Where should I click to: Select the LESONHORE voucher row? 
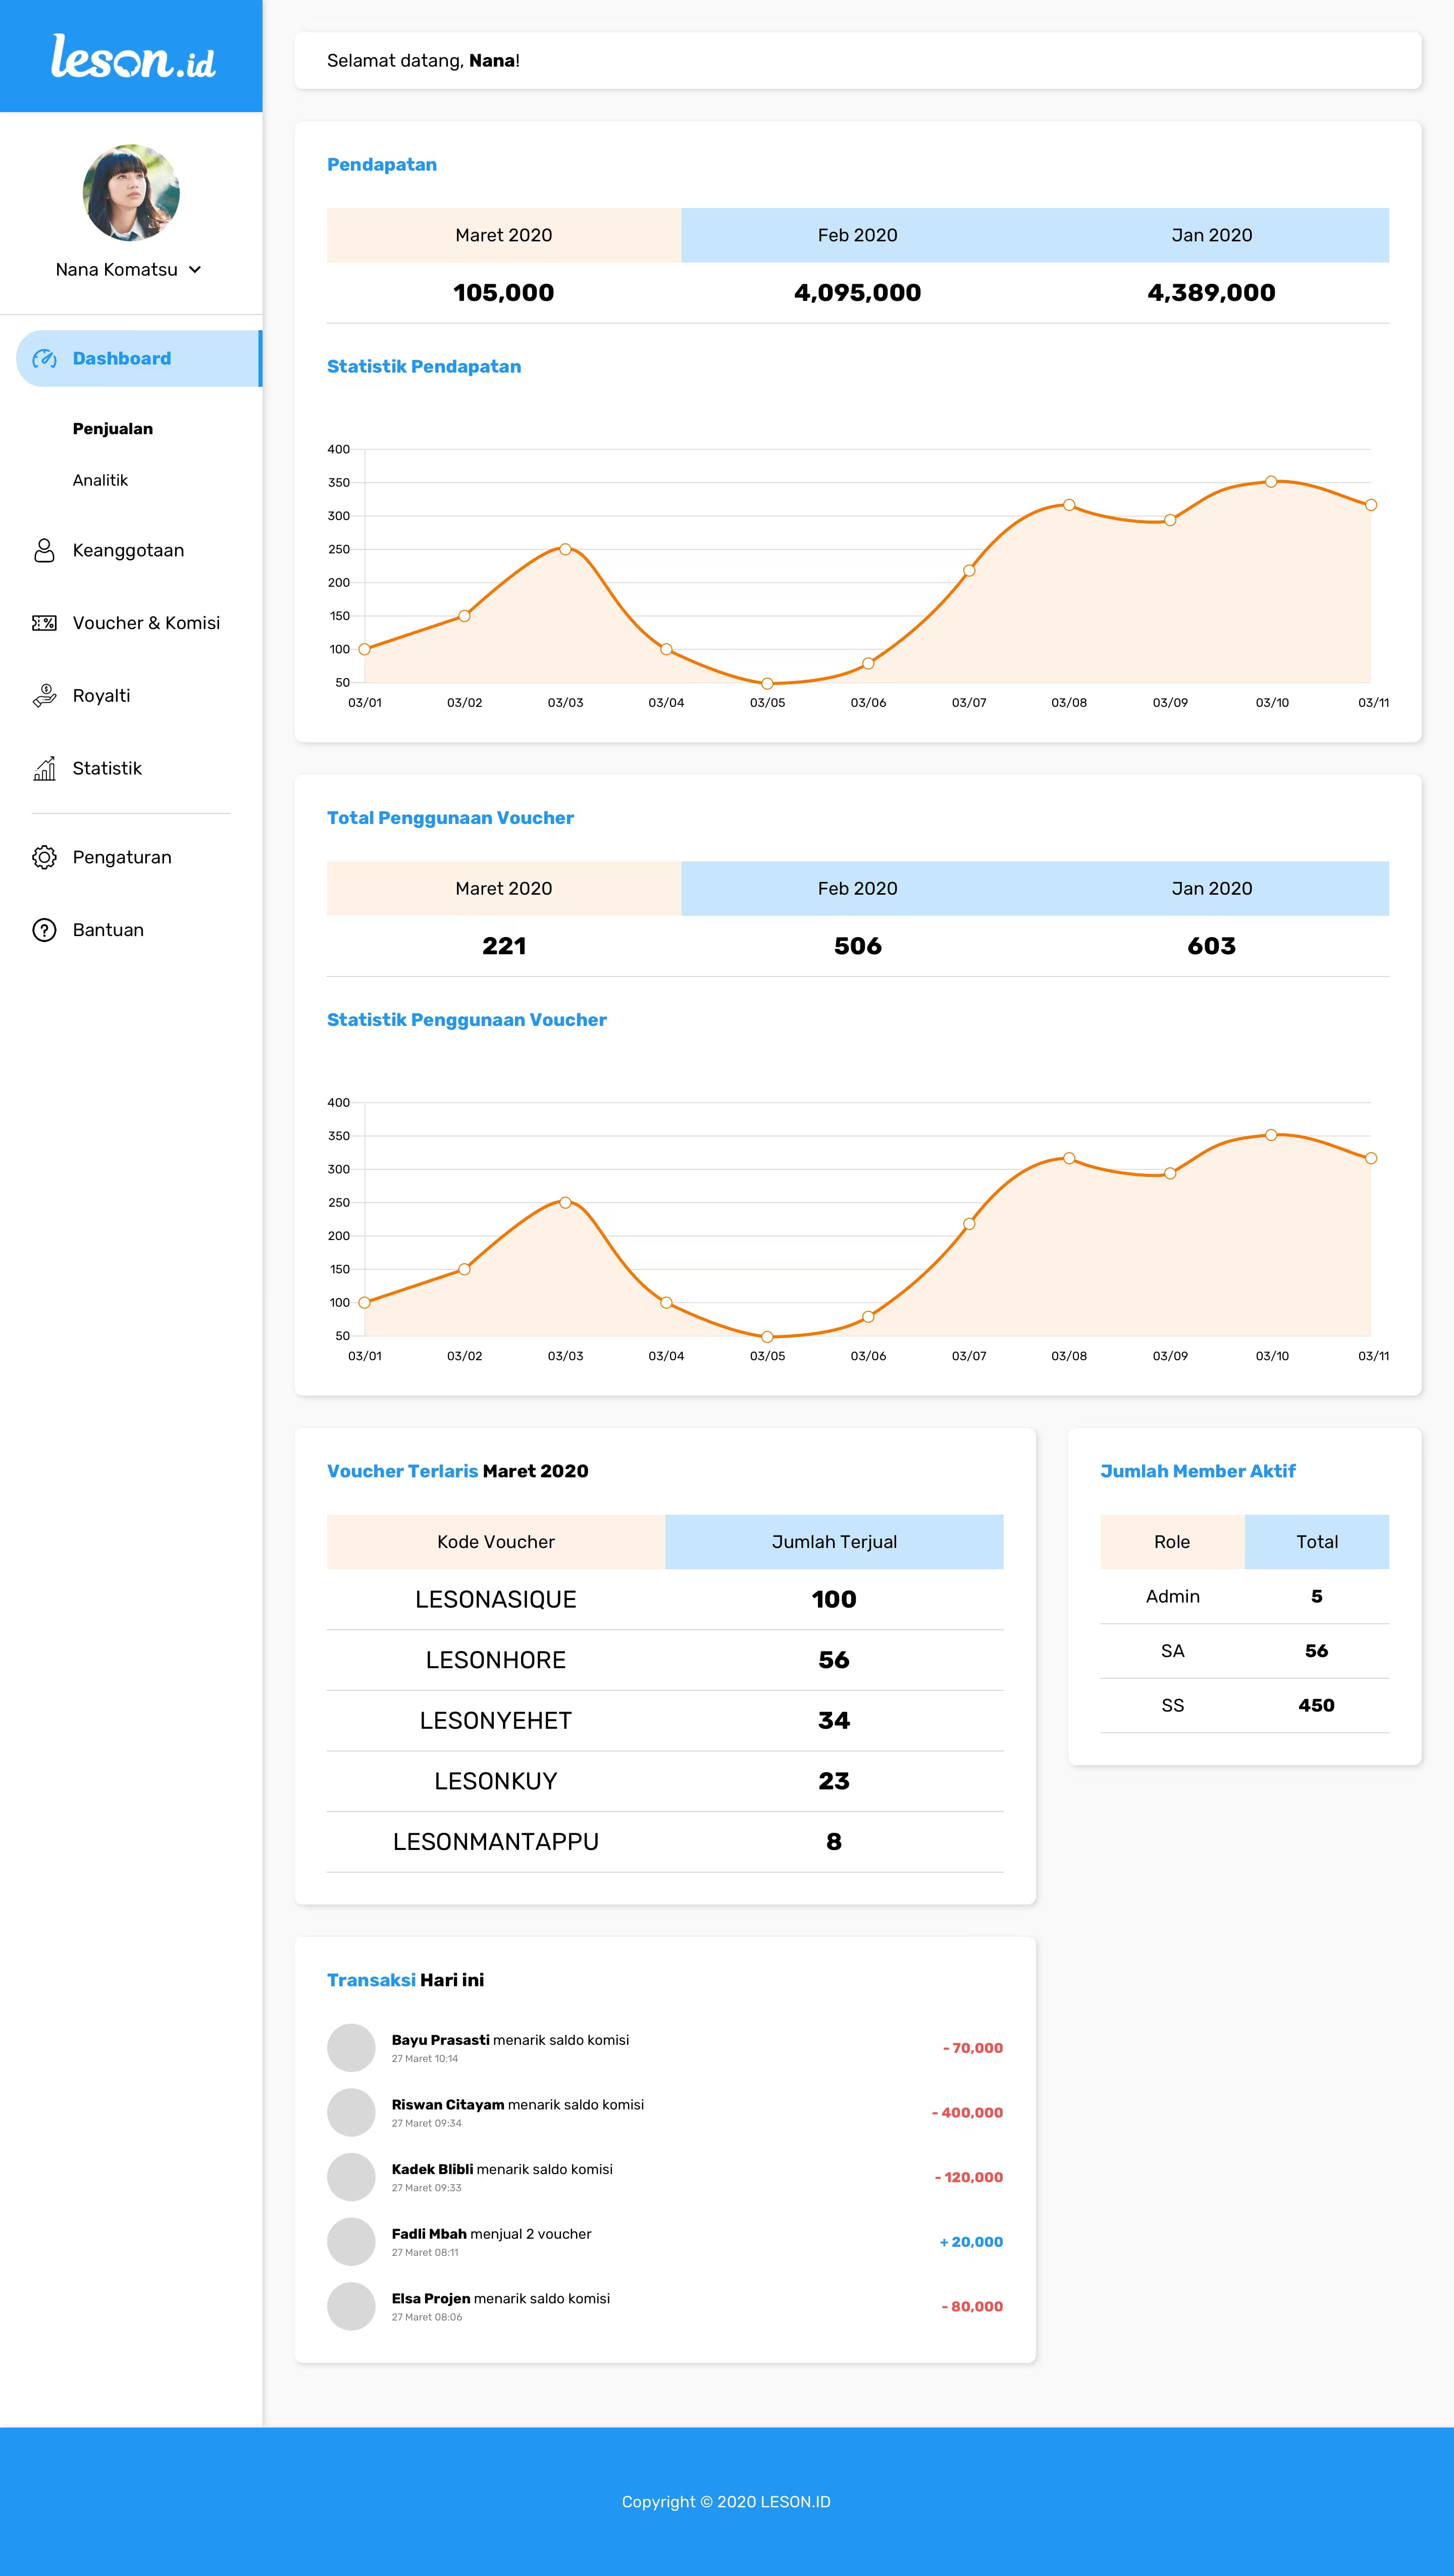[665, 1660]
